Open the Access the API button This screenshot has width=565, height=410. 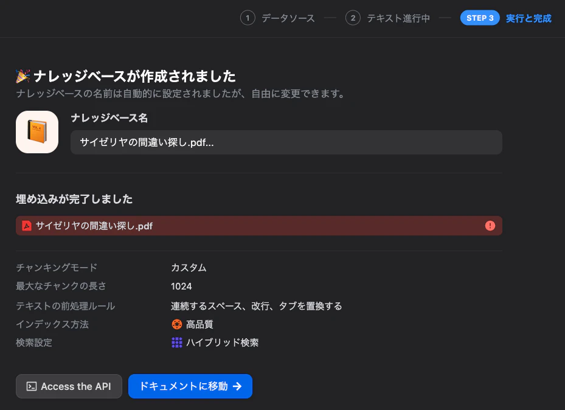pos(69,386)
